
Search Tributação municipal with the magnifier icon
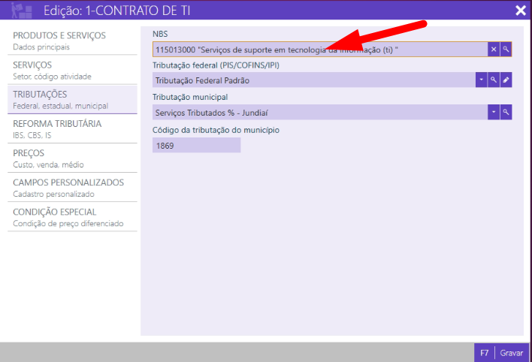click(x=506, y=112)
